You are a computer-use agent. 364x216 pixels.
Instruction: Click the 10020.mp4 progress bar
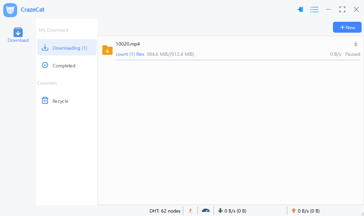[x=238, y=60]
